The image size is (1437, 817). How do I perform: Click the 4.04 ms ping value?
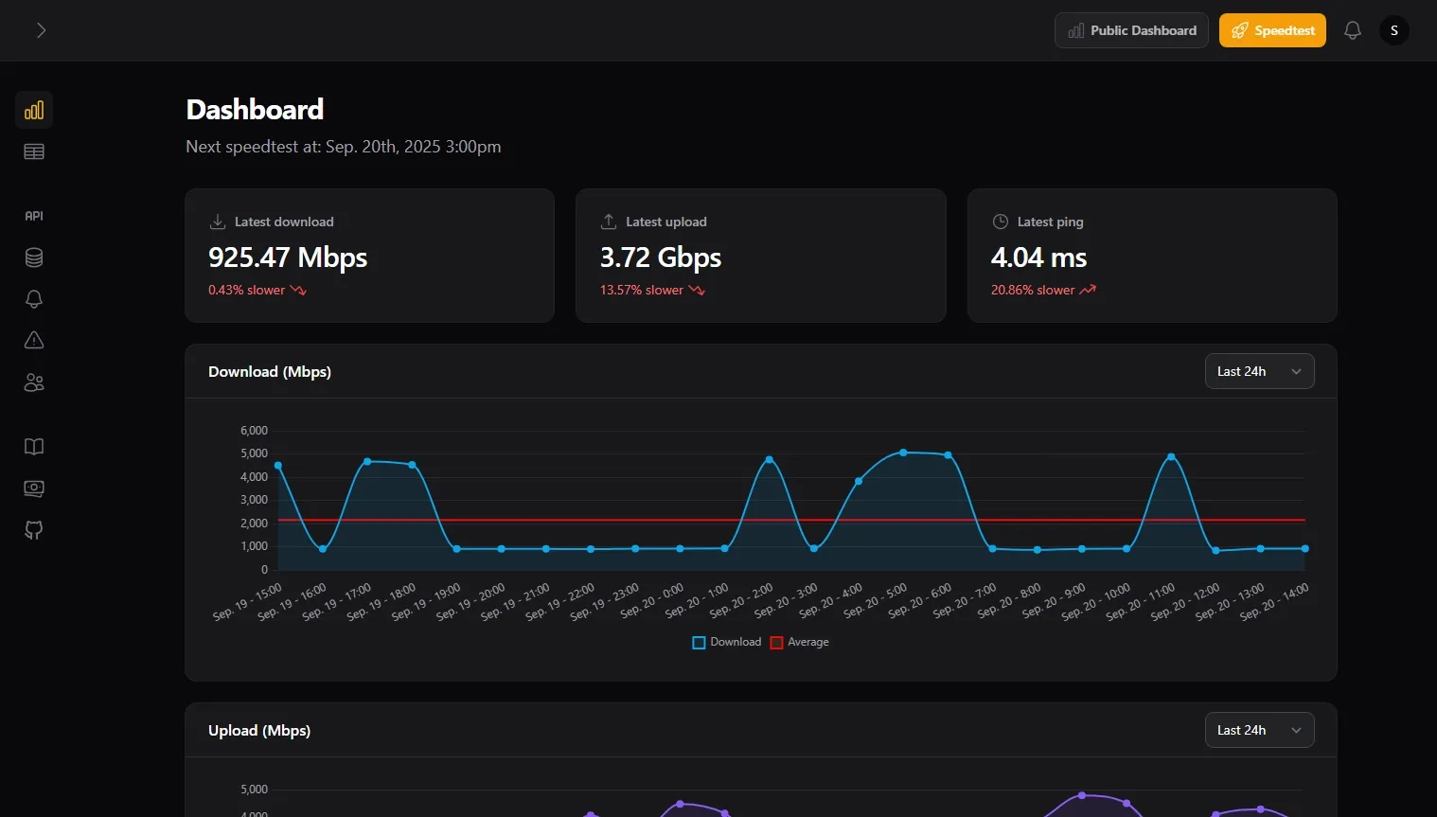[1038, 258]
